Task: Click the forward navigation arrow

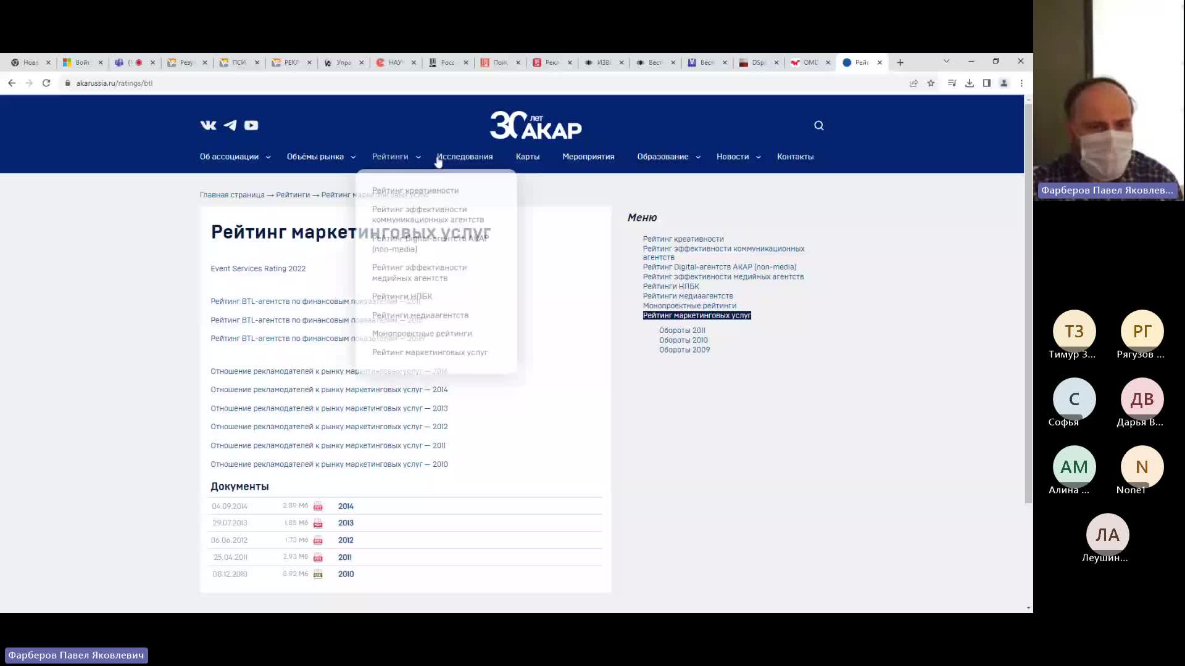Action: [29, 83]
